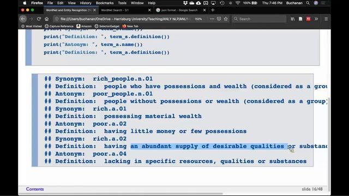The image size is (349, 196).
Task: Bookmark this page with the star
Action: point(226,19)
